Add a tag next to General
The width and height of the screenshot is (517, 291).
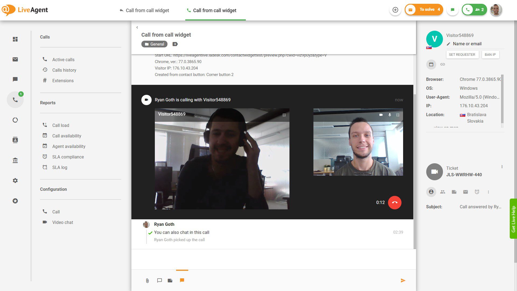coord(175,44)
